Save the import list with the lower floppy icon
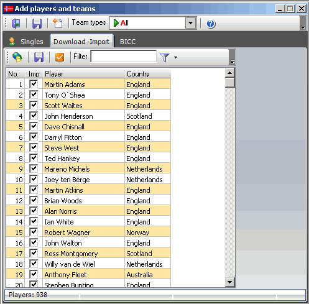Image resolution: width=309 pixels, height=304 pixels. (x=39, y=57)
